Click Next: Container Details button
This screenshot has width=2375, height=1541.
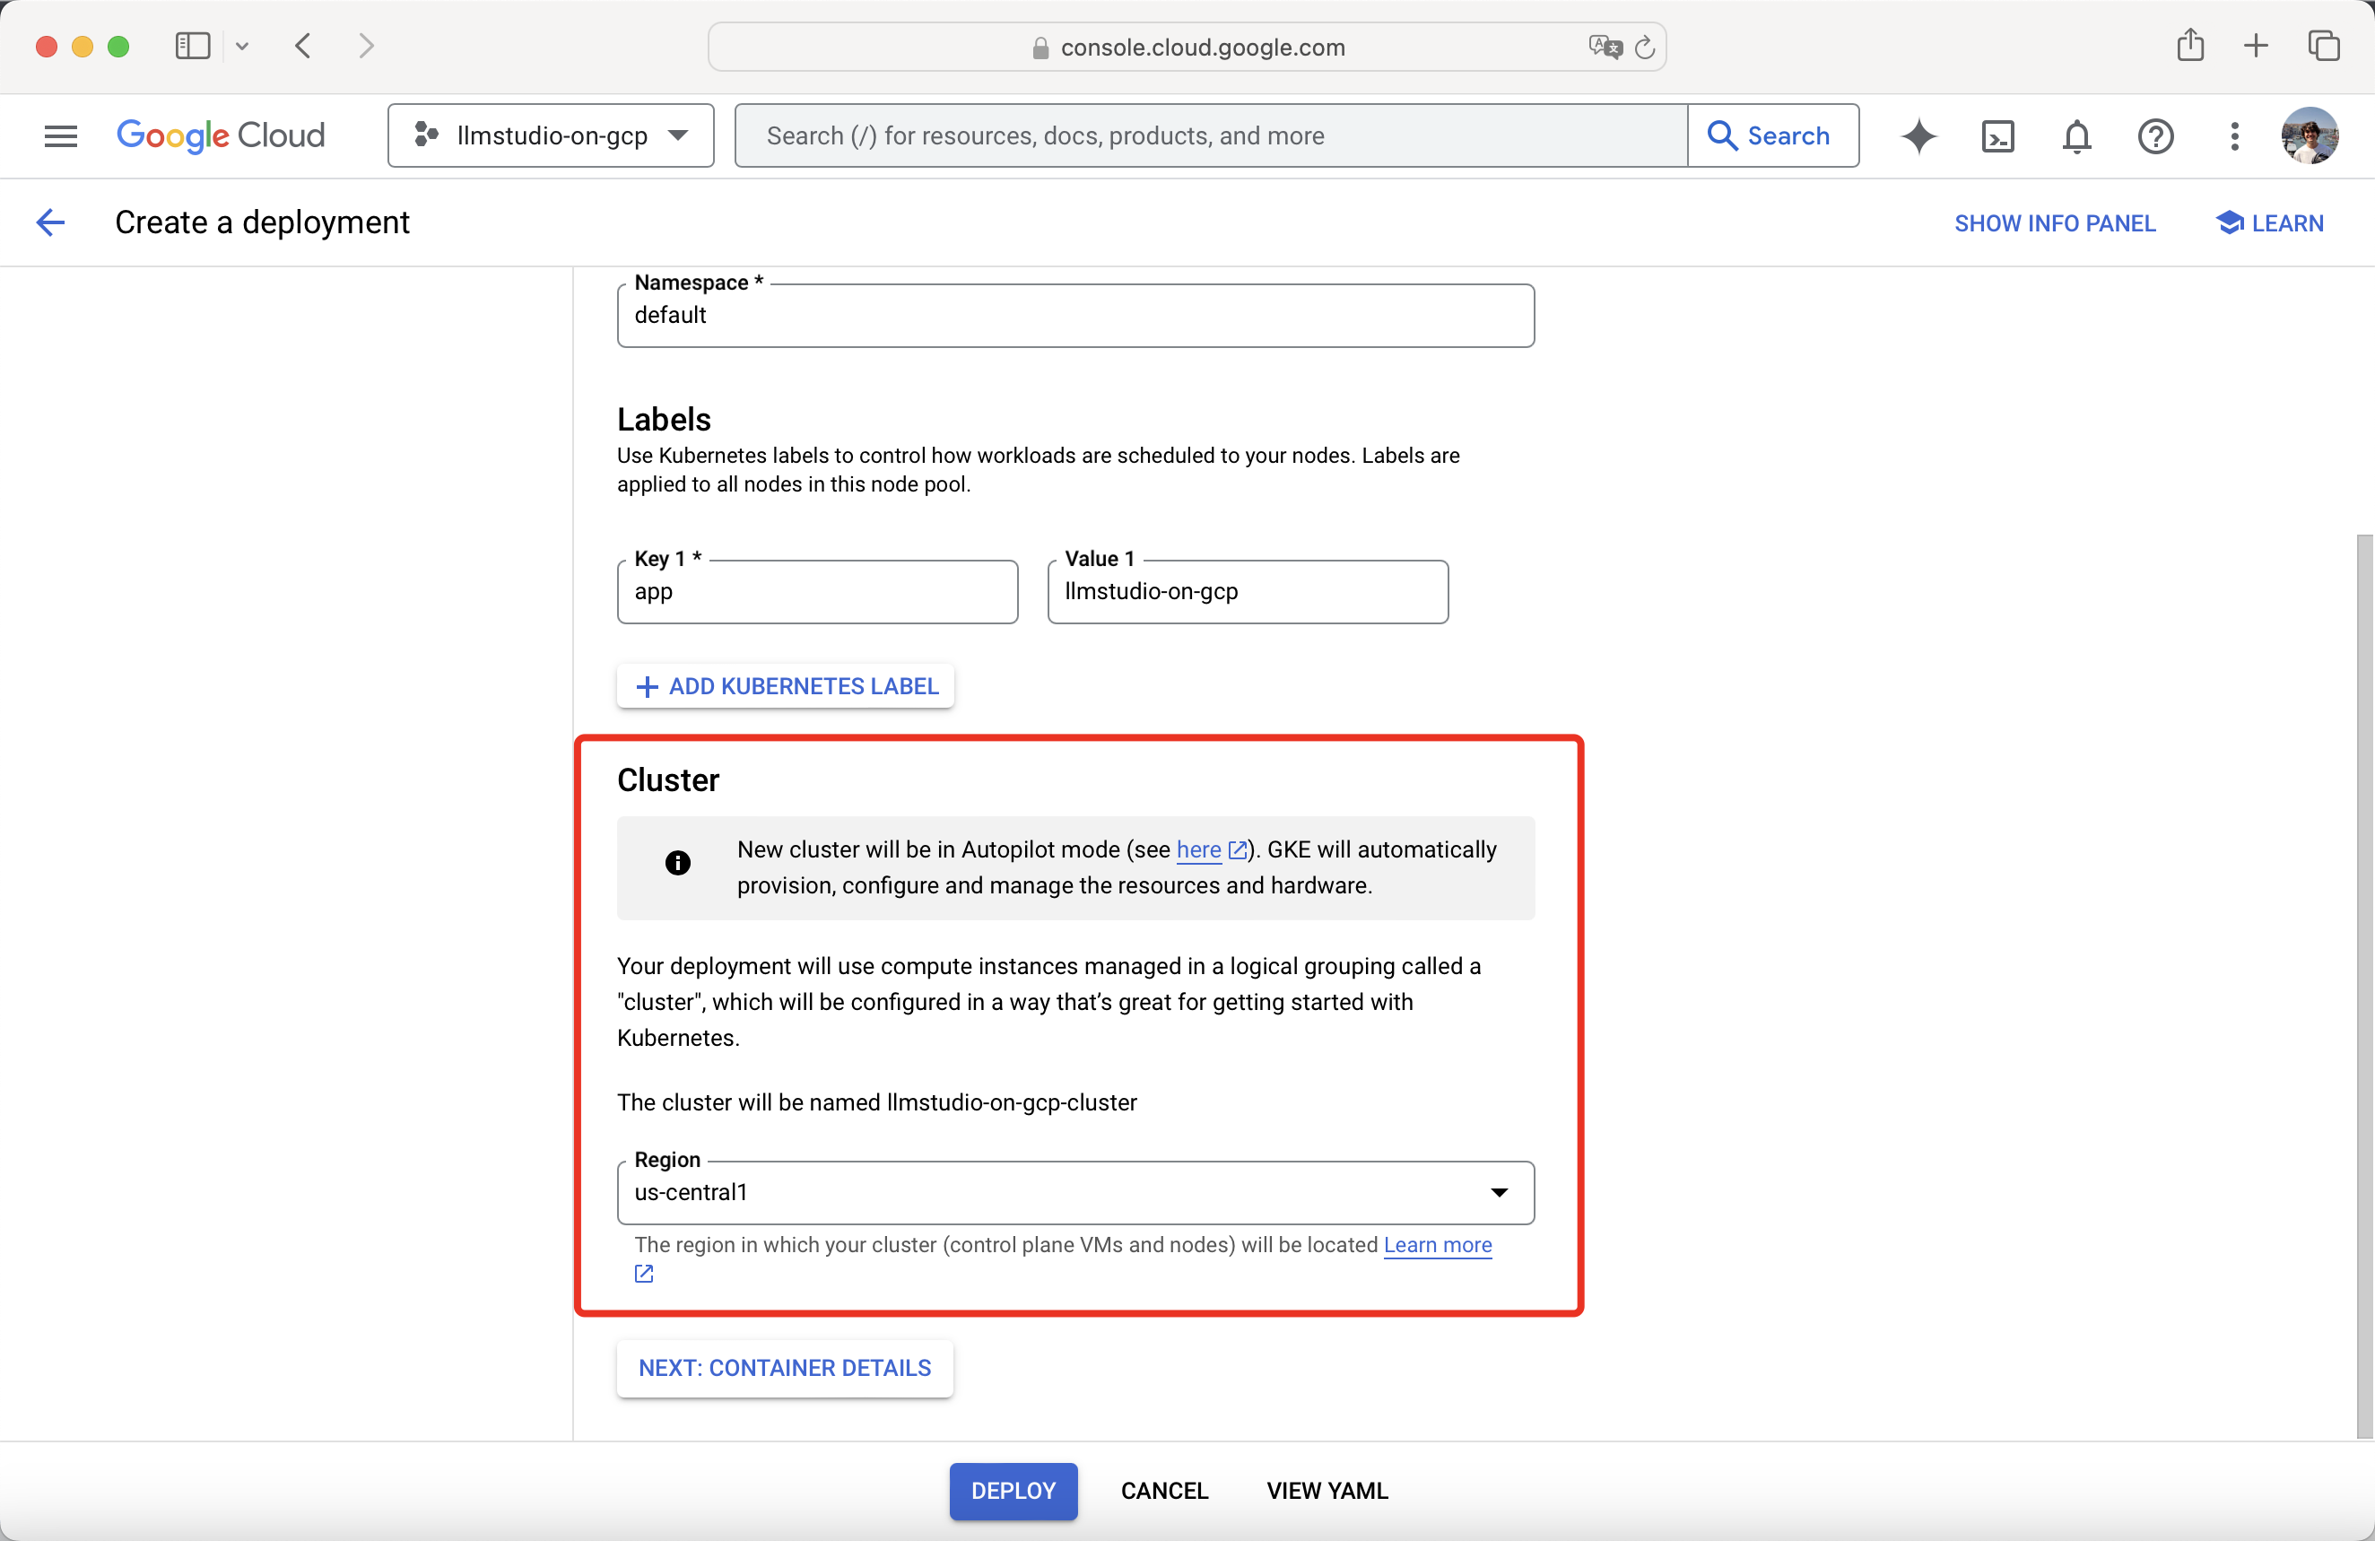785,1367
